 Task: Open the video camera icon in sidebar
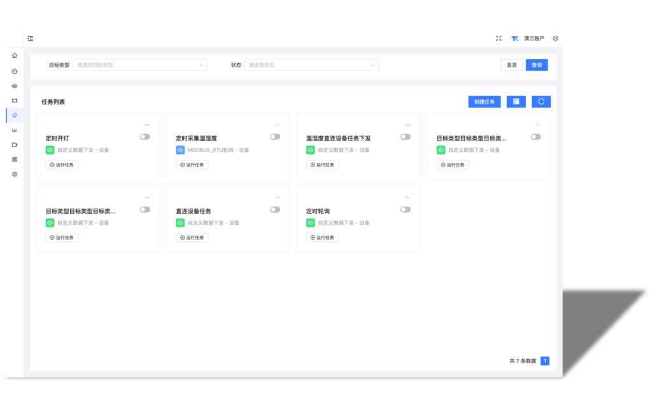(15, 145)
